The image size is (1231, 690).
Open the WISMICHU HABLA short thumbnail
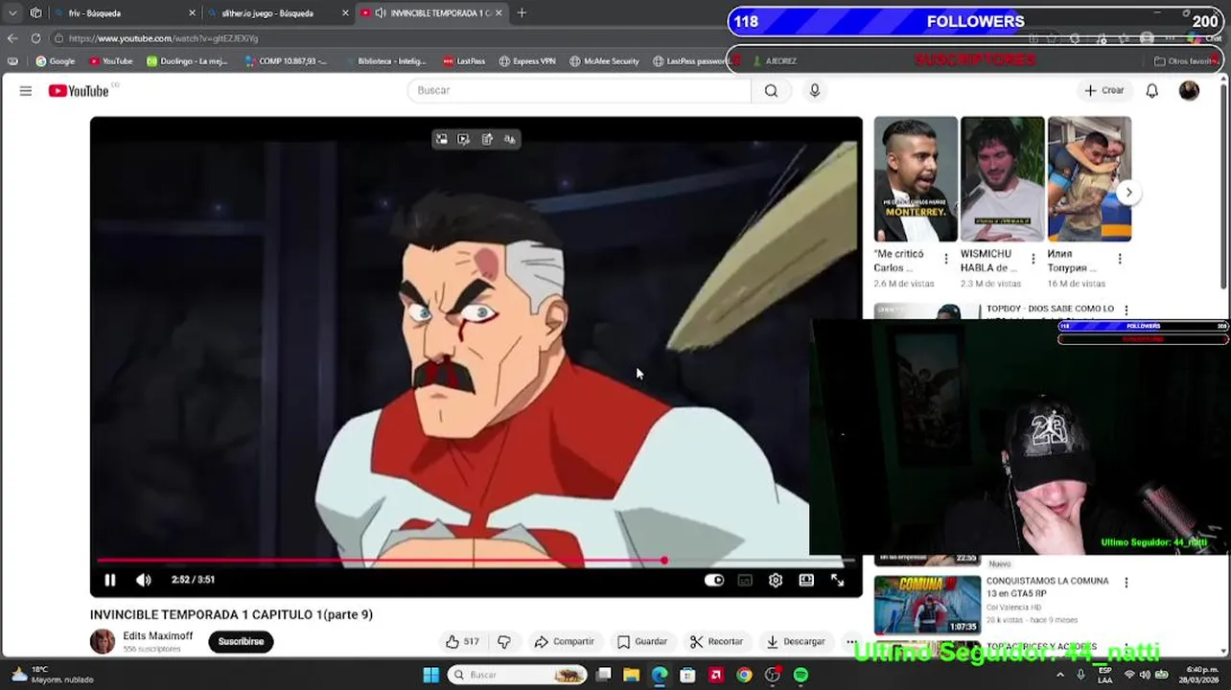point(1002,179)
